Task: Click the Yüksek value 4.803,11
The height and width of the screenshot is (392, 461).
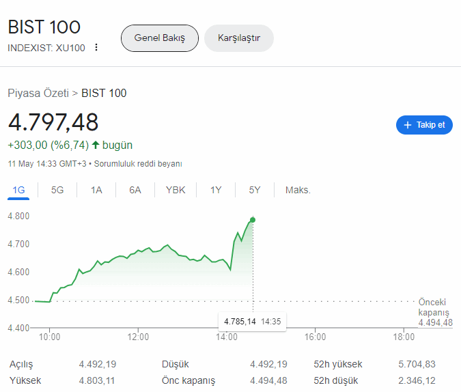Action: tap(97, 381)
